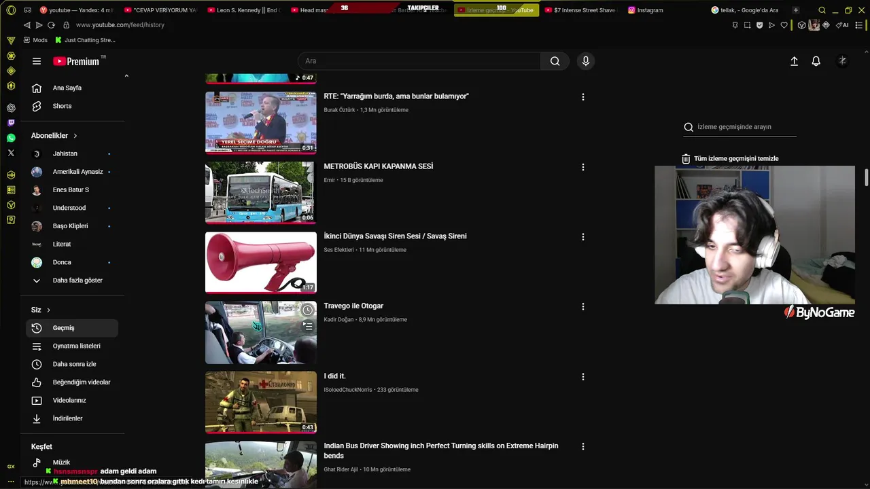Switch to youtube Yandex tab

76,10
